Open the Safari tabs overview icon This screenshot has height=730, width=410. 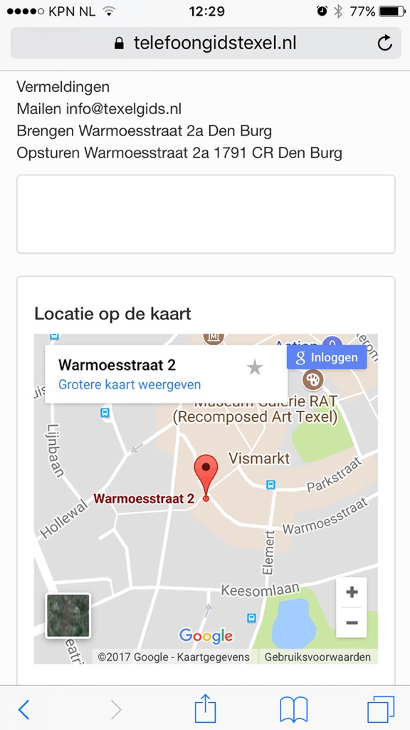381,709
